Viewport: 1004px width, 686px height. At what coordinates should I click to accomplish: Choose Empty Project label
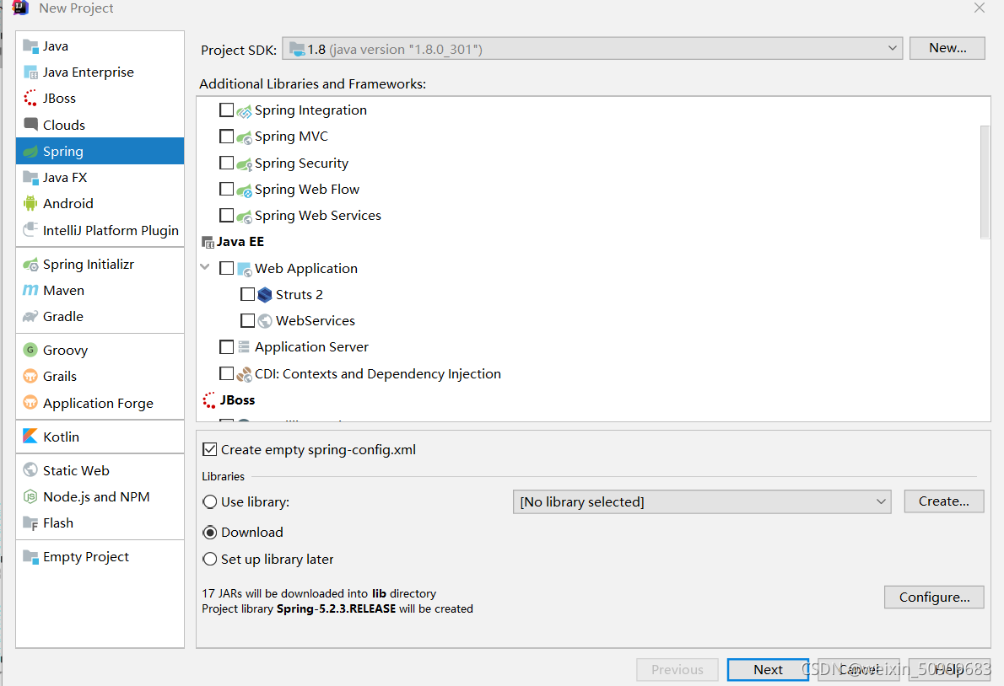pyautogui.click(x=86, y=557)
